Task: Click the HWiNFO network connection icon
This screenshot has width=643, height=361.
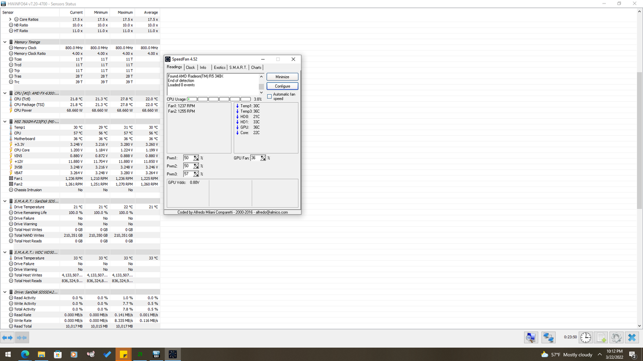Action: (548, 338)
